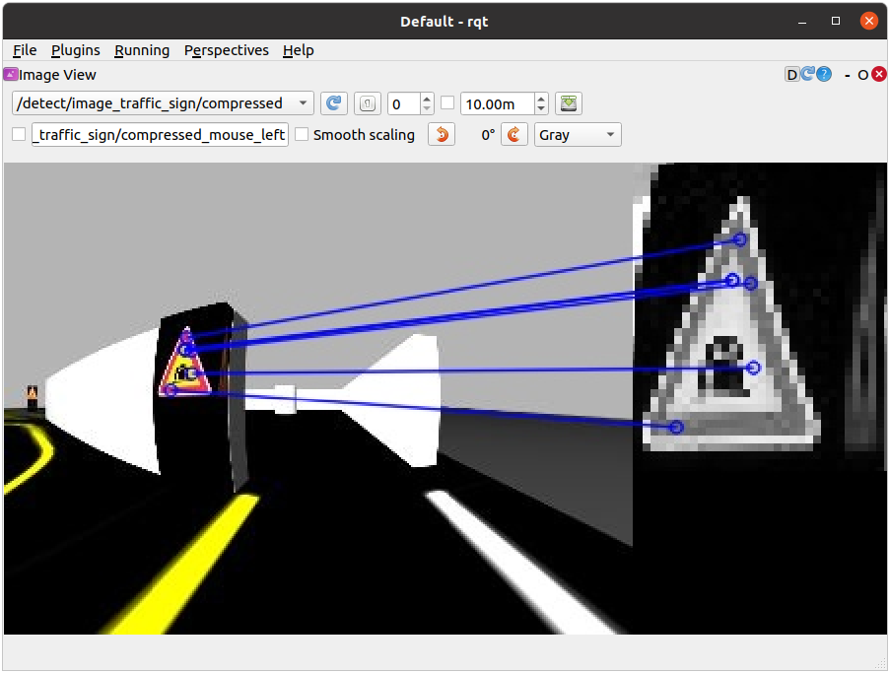Open the Perspectives menu
This screenshot has height=673, width=890.
click(226, 50)
